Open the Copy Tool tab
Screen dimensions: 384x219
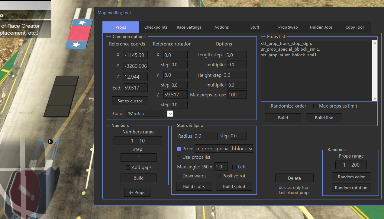[355, 27]
